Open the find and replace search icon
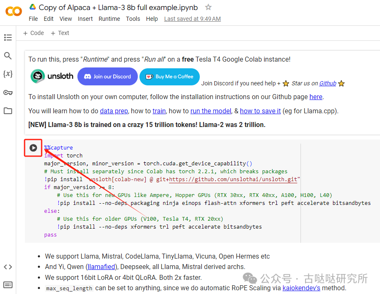The image size is (380, 294). click(x=8, y=56)
